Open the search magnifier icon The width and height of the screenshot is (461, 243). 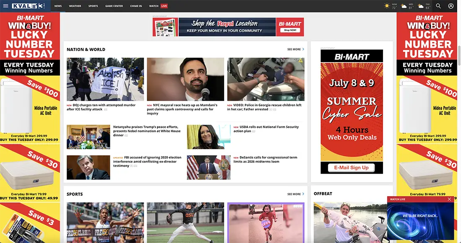coord(438,6)
